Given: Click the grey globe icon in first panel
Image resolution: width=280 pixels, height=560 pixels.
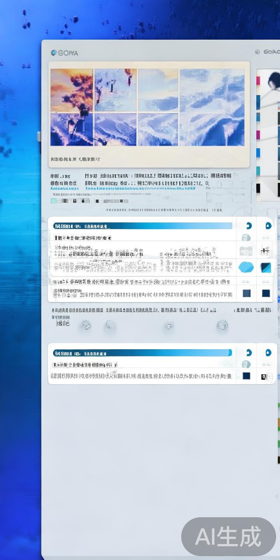Looking at the screenshot, I should (x=246, y=237).
